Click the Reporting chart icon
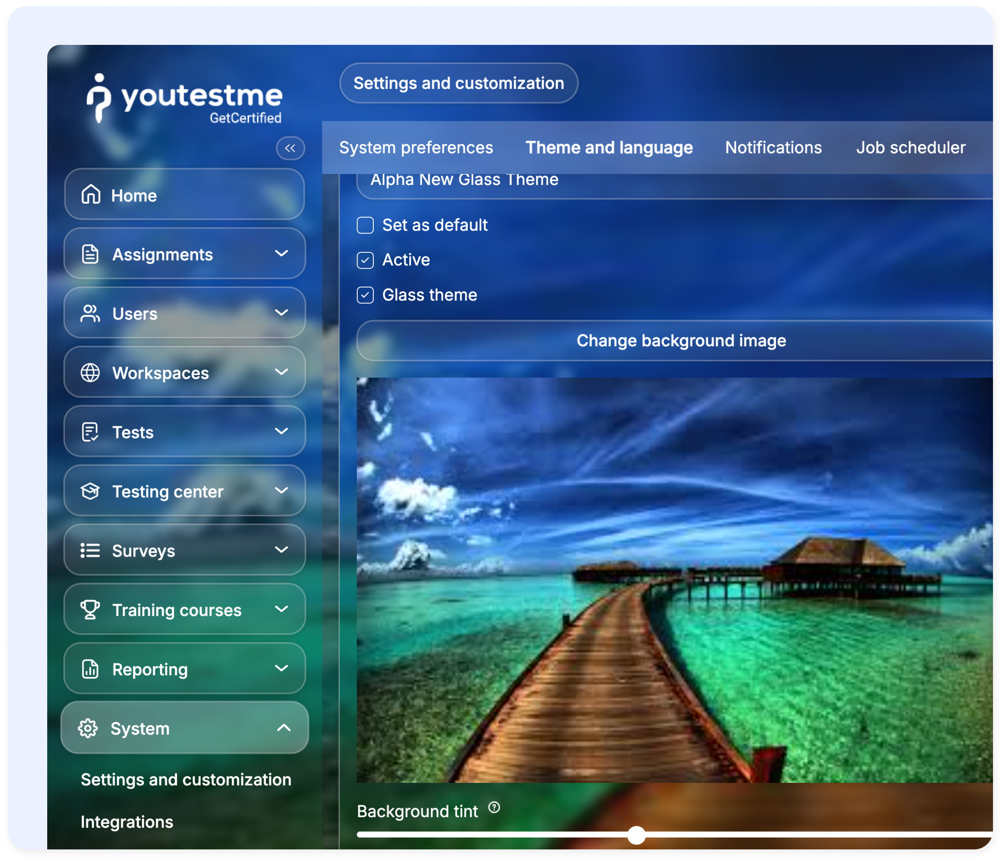Viewport: 1004px width, 862px height. click(x=90, y=669)
